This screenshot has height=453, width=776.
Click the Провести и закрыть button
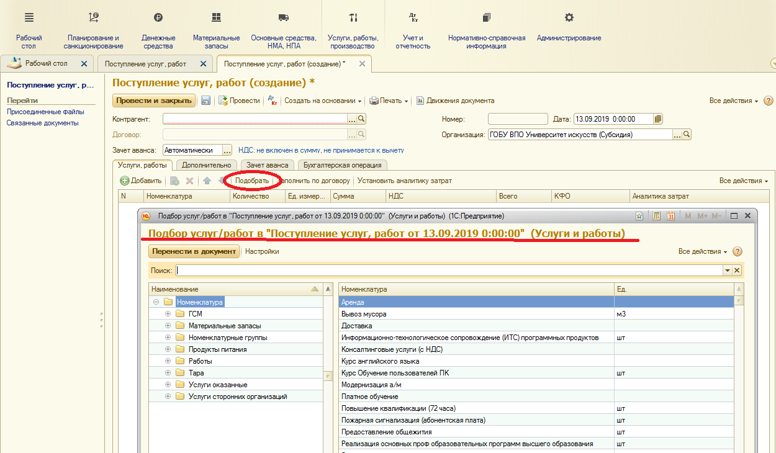tap(154, 101)
